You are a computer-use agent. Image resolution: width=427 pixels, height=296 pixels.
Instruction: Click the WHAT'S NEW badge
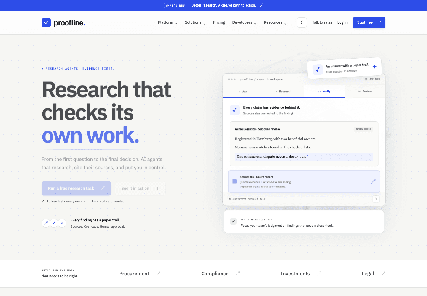click(x=175, y=5)
